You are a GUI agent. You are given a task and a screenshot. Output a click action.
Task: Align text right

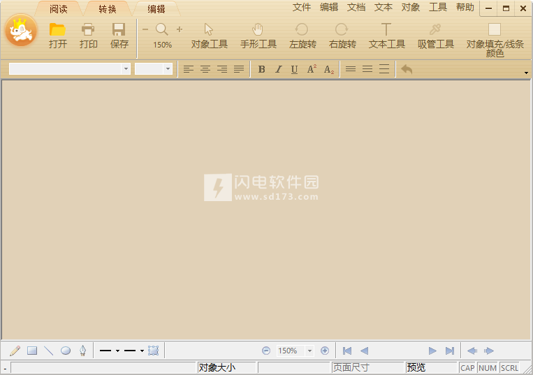(222, 69)
